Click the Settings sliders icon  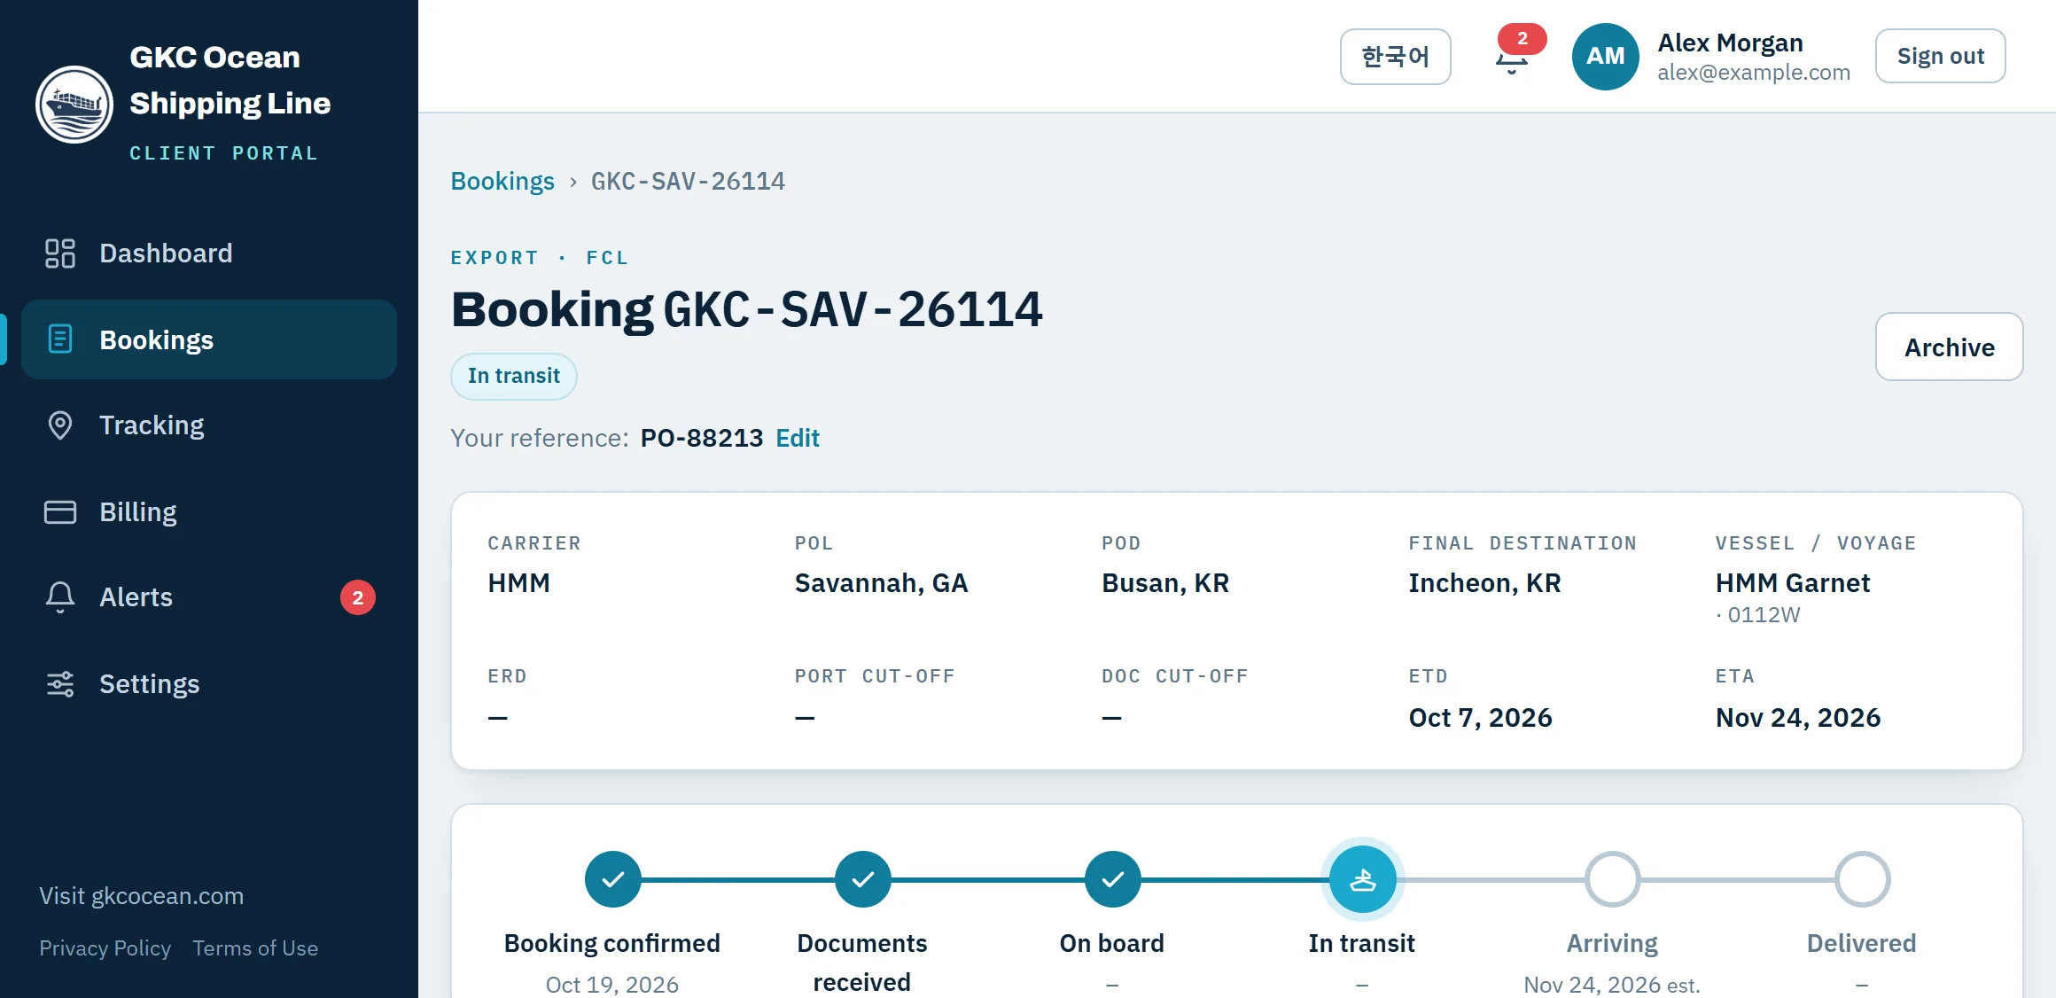(x=60, y=684)
